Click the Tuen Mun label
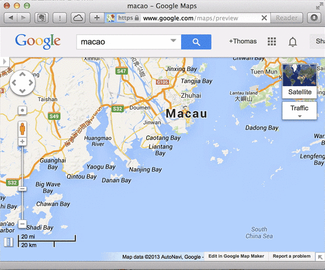325x270 pixels. click(264, 72)
